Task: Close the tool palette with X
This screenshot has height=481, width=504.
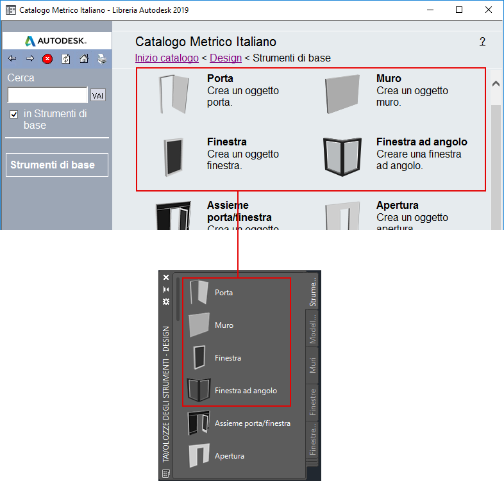Action: click(166, 277)
